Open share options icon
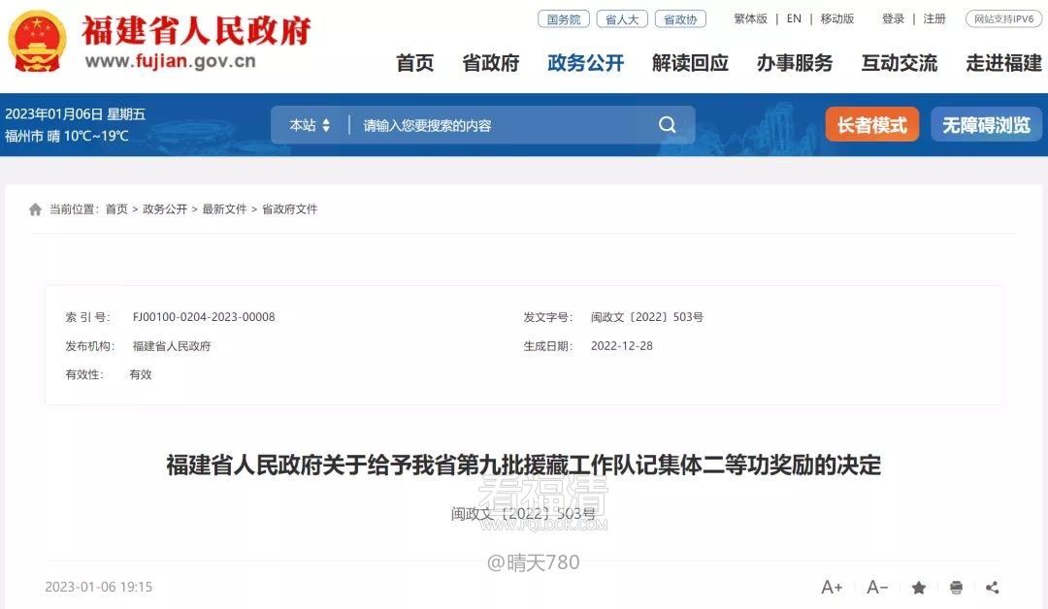The width and height of the screenshot is (1048, 609). click(992, 588)
